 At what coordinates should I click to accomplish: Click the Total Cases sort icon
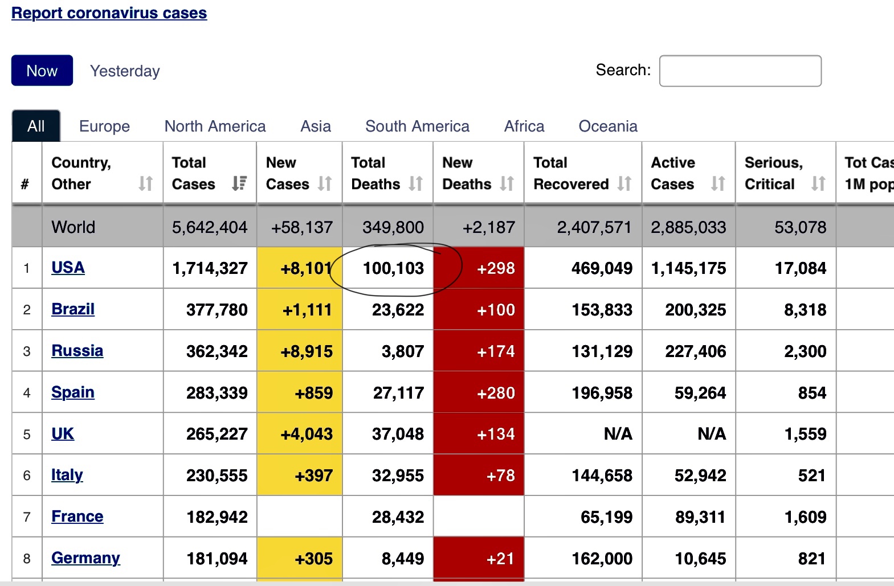tap(239, 183)
